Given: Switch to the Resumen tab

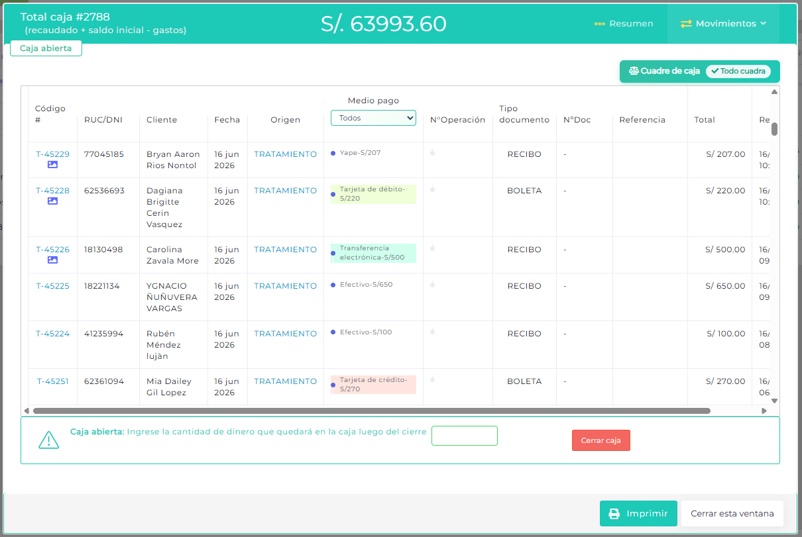Looking at the screenshot, I should pyautogui.click(x=624, y=23).
